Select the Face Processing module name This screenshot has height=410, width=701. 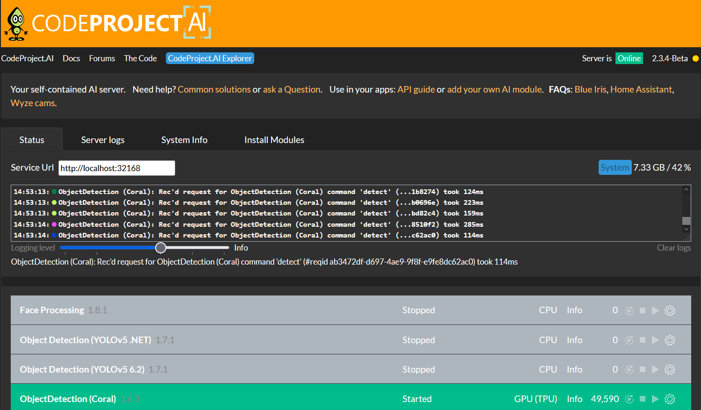point(52,310)
